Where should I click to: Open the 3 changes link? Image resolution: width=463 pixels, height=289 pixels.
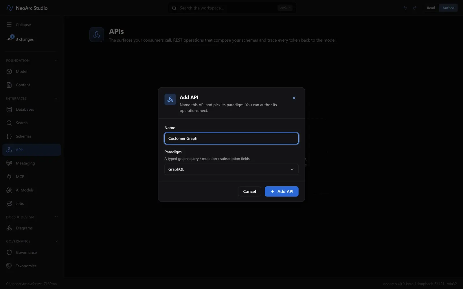25,39
